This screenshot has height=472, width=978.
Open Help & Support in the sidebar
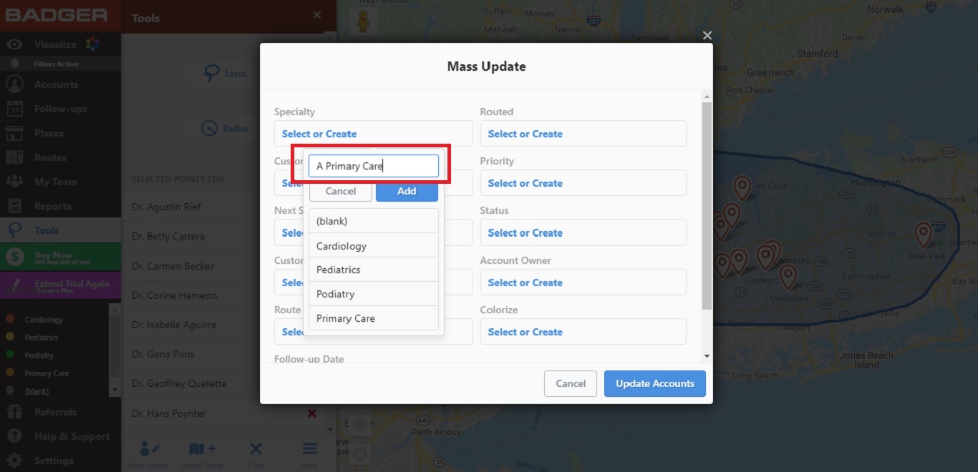click(60, 436)
